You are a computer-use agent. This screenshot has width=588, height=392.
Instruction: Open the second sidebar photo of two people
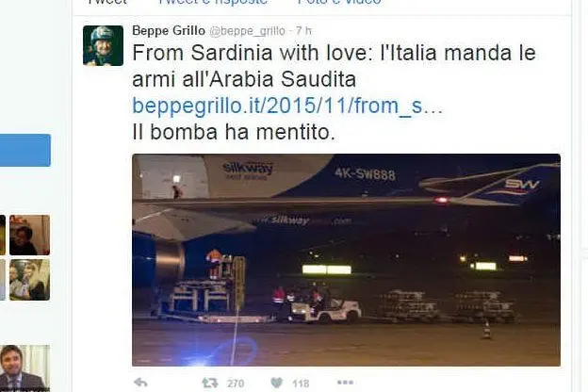29,280
